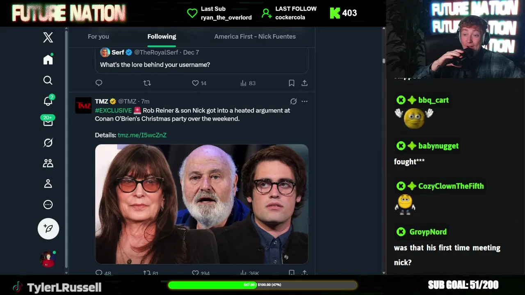Screen dimensions: 525x295
Task: Click the Dec 7 date on Serf post
Action: [191, 52]
